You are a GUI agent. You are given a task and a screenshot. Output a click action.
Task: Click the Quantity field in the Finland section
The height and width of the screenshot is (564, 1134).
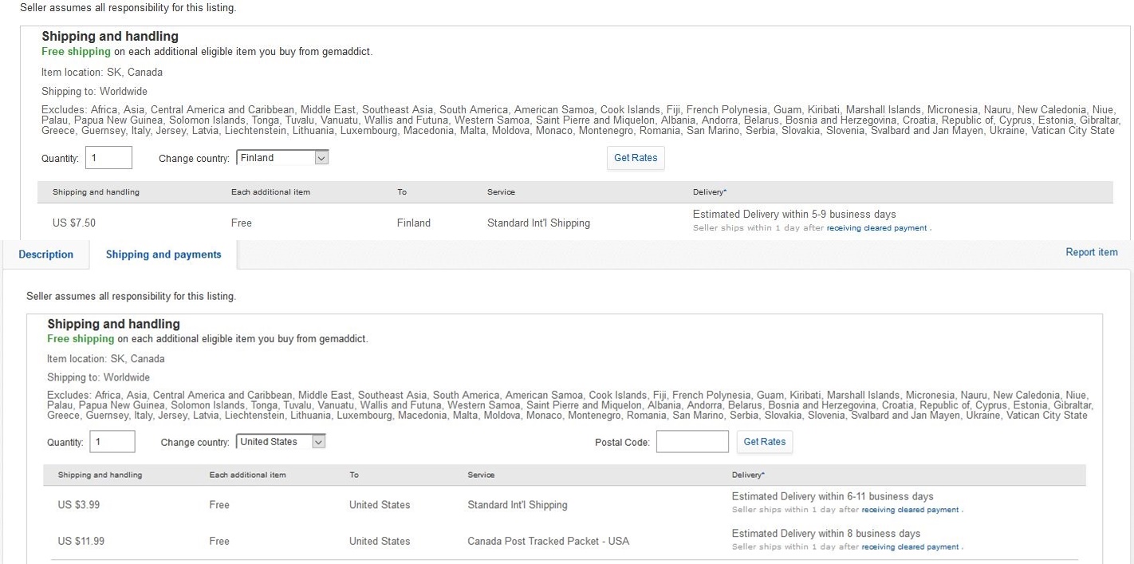click(108, 158)
